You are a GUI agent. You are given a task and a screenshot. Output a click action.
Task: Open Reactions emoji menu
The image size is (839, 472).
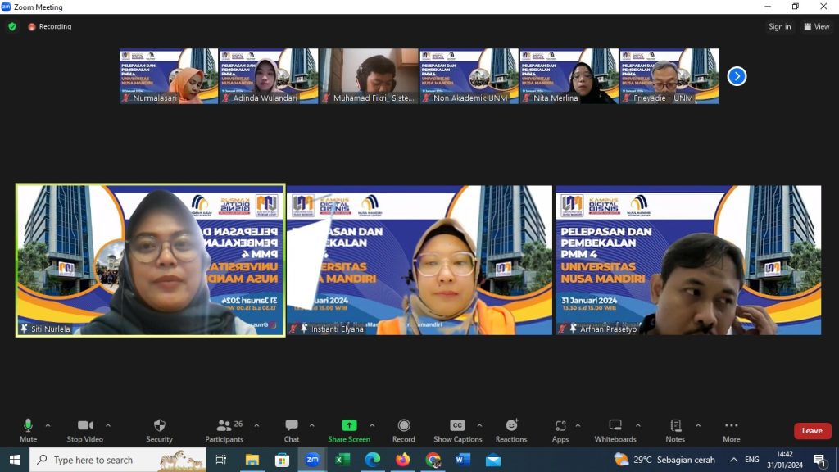click(x=511, y=431)
